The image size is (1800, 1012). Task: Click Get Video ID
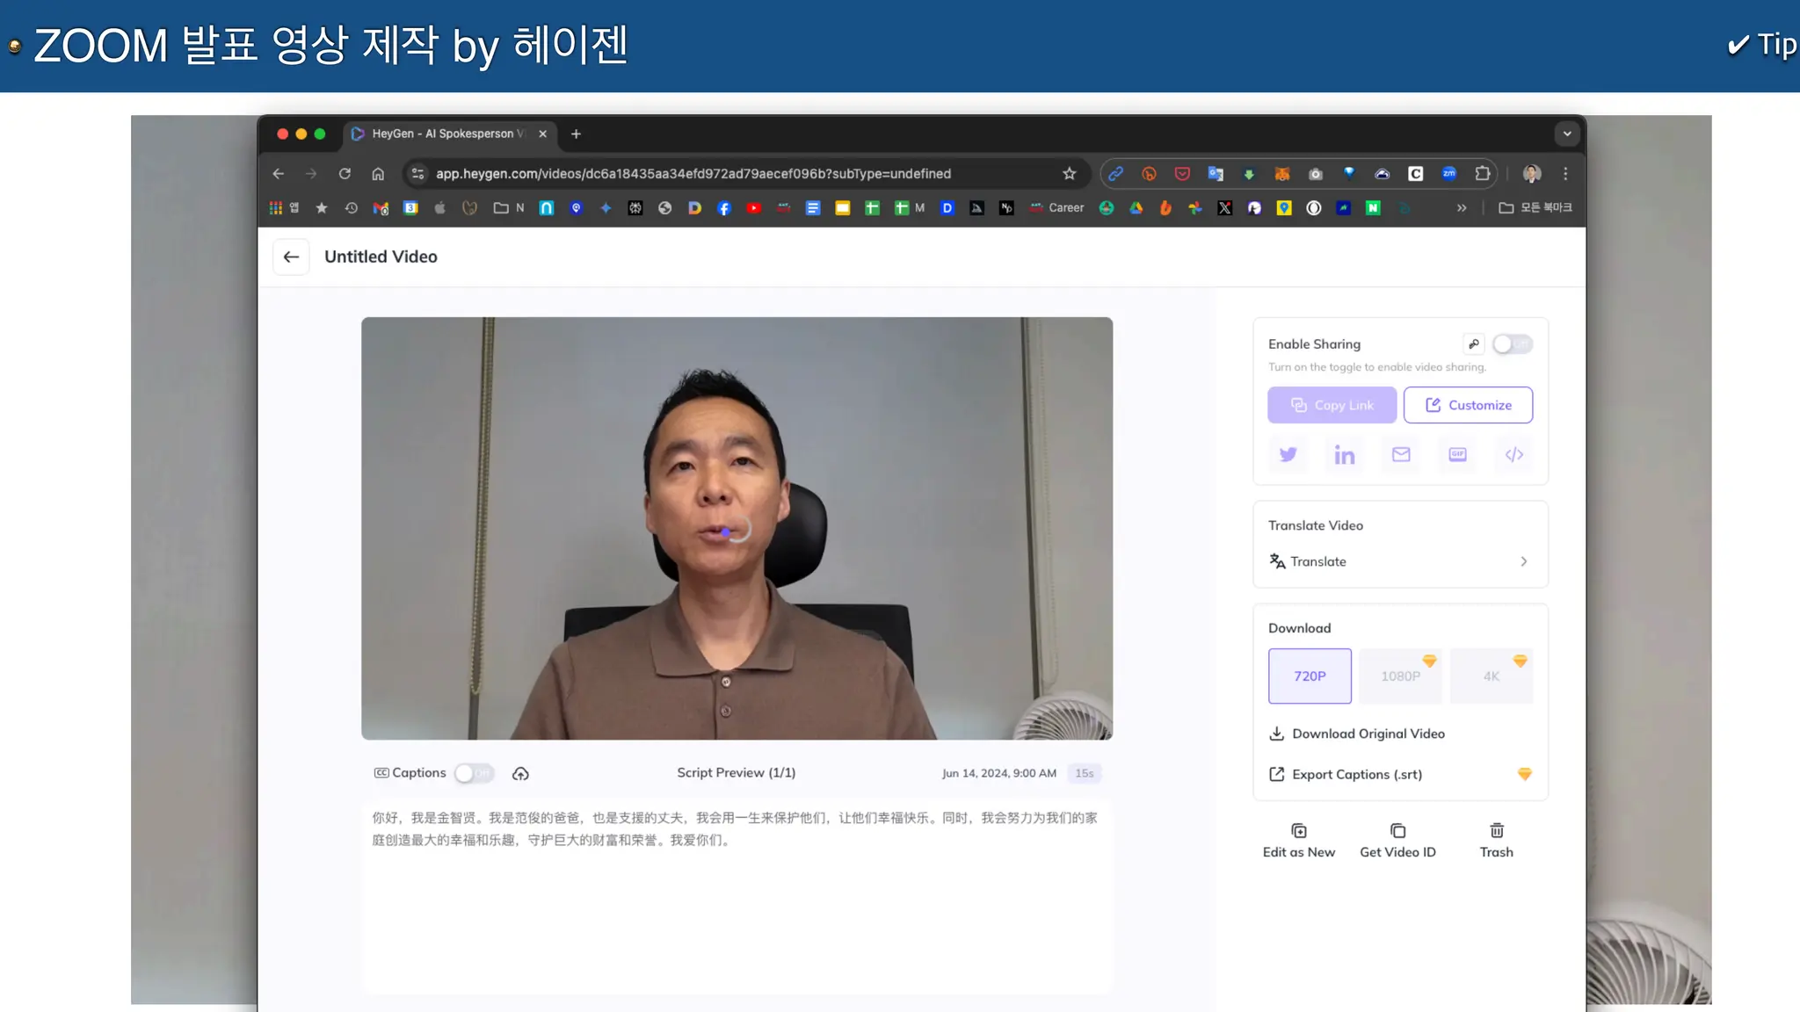pyautogui.click(x=1397, y=841)
